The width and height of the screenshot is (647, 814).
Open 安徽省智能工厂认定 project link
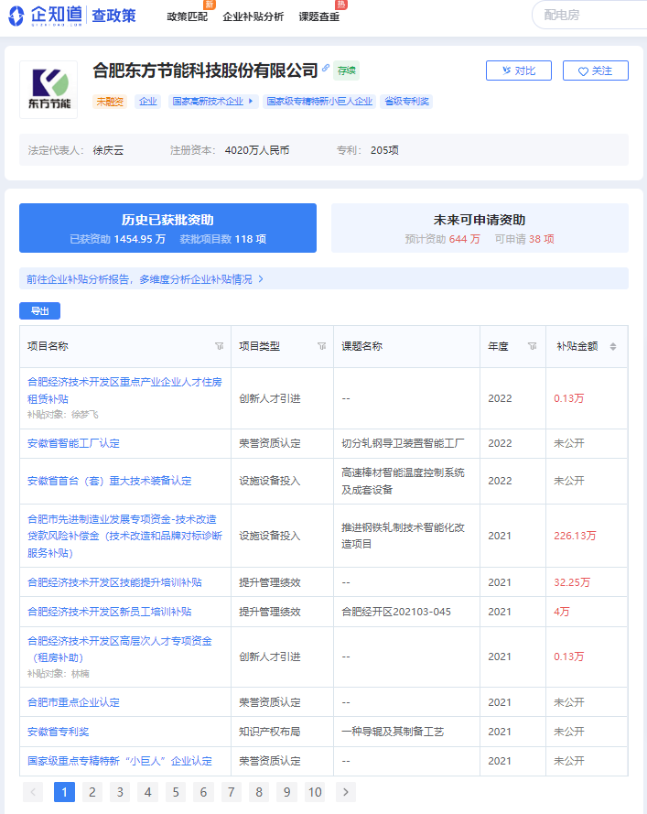click(x=74, y=443)
